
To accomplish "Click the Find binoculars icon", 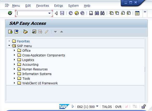I will coord(97,13).
